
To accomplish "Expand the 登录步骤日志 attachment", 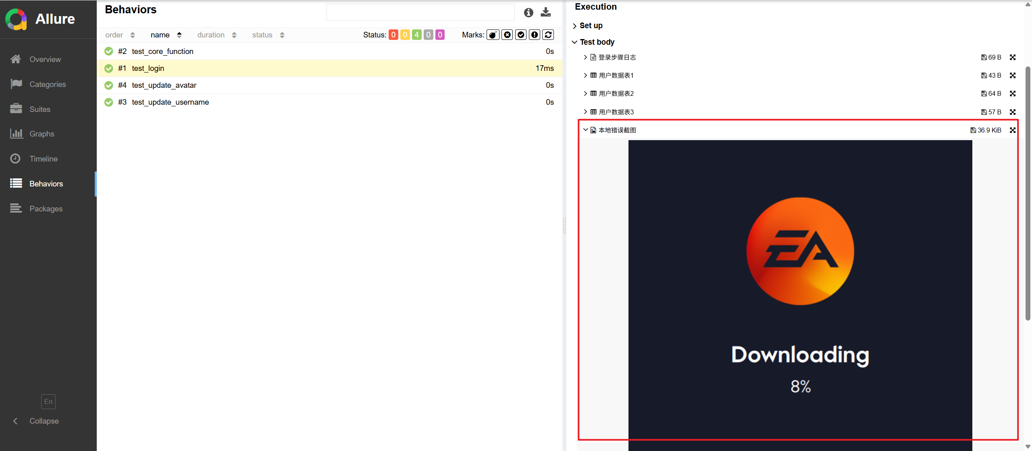I will tap(610, 57).
